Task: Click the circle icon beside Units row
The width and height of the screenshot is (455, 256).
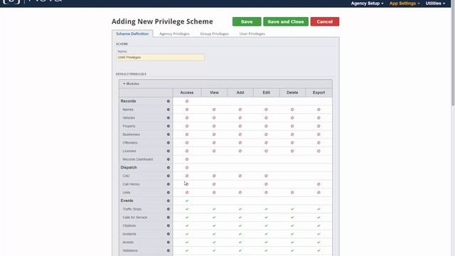Action: [x=168, y=193]
